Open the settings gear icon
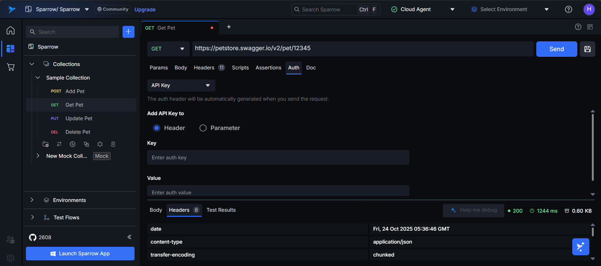The width and height of the screenshot is (601, 266). coord(11,258)
